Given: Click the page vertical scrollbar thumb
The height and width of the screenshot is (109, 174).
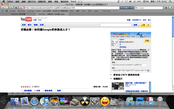Looking at the screenshot, I should [x=173, y=27].
